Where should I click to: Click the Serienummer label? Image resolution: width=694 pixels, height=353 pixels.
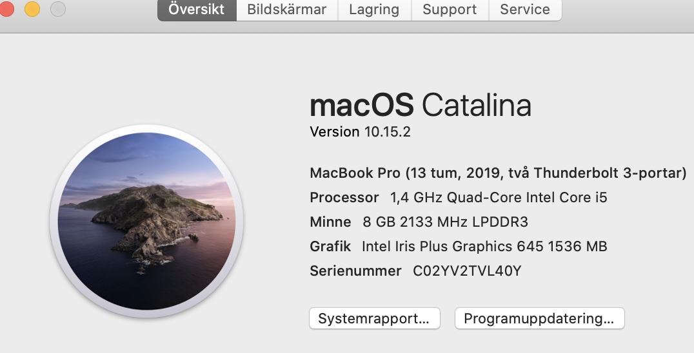point(355,271)
